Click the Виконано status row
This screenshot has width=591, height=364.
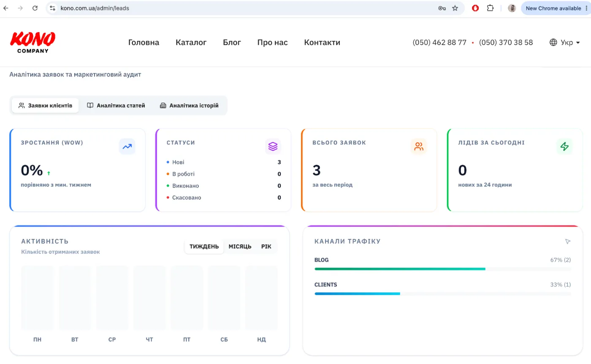tap(224, 186)
